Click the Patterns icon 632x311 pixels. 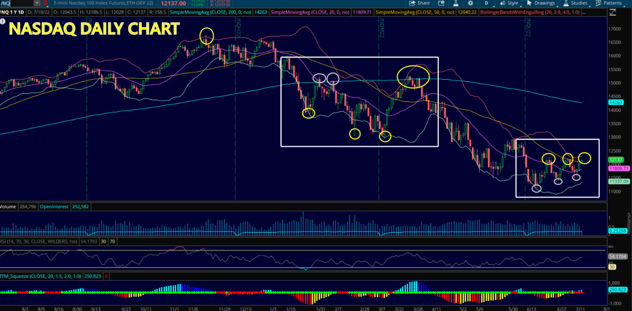click(599, 3)
